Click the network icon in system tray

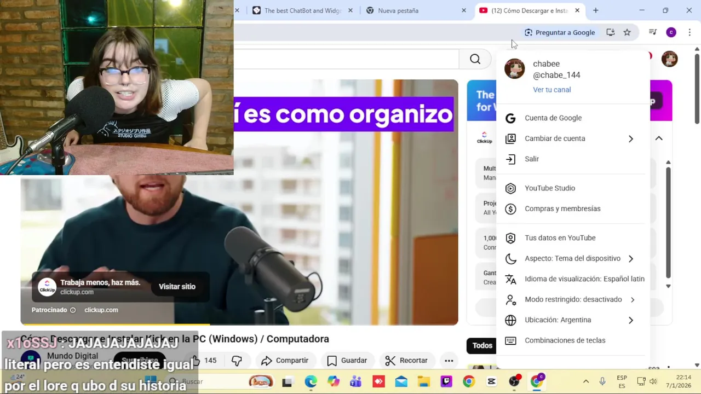(x=641, y=381)
